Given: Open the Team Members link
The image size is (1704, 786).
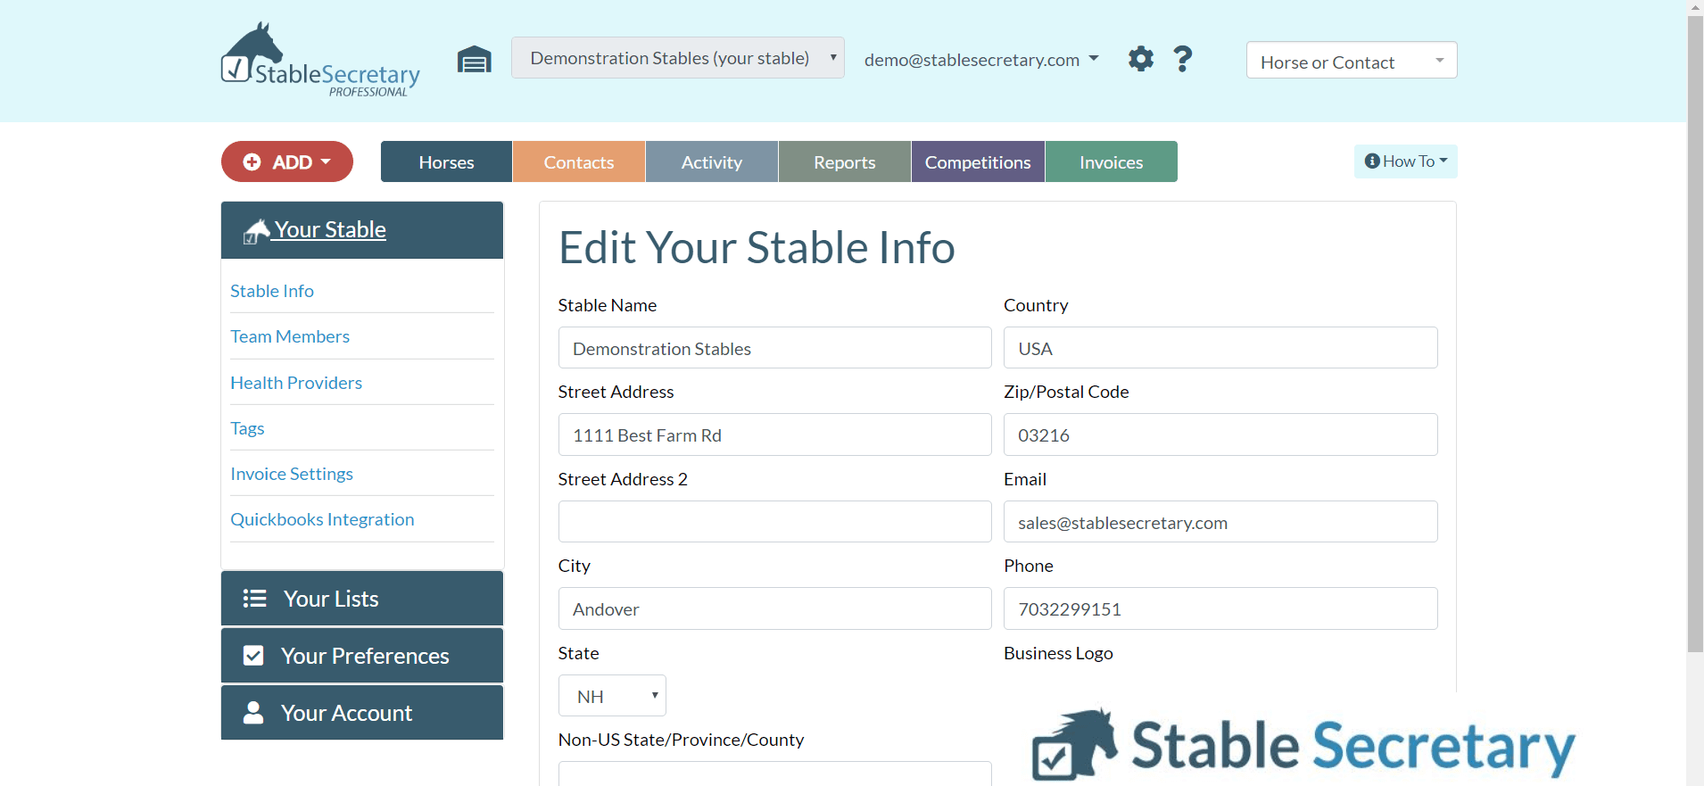Looking at the screenshot, I should 290,336.
